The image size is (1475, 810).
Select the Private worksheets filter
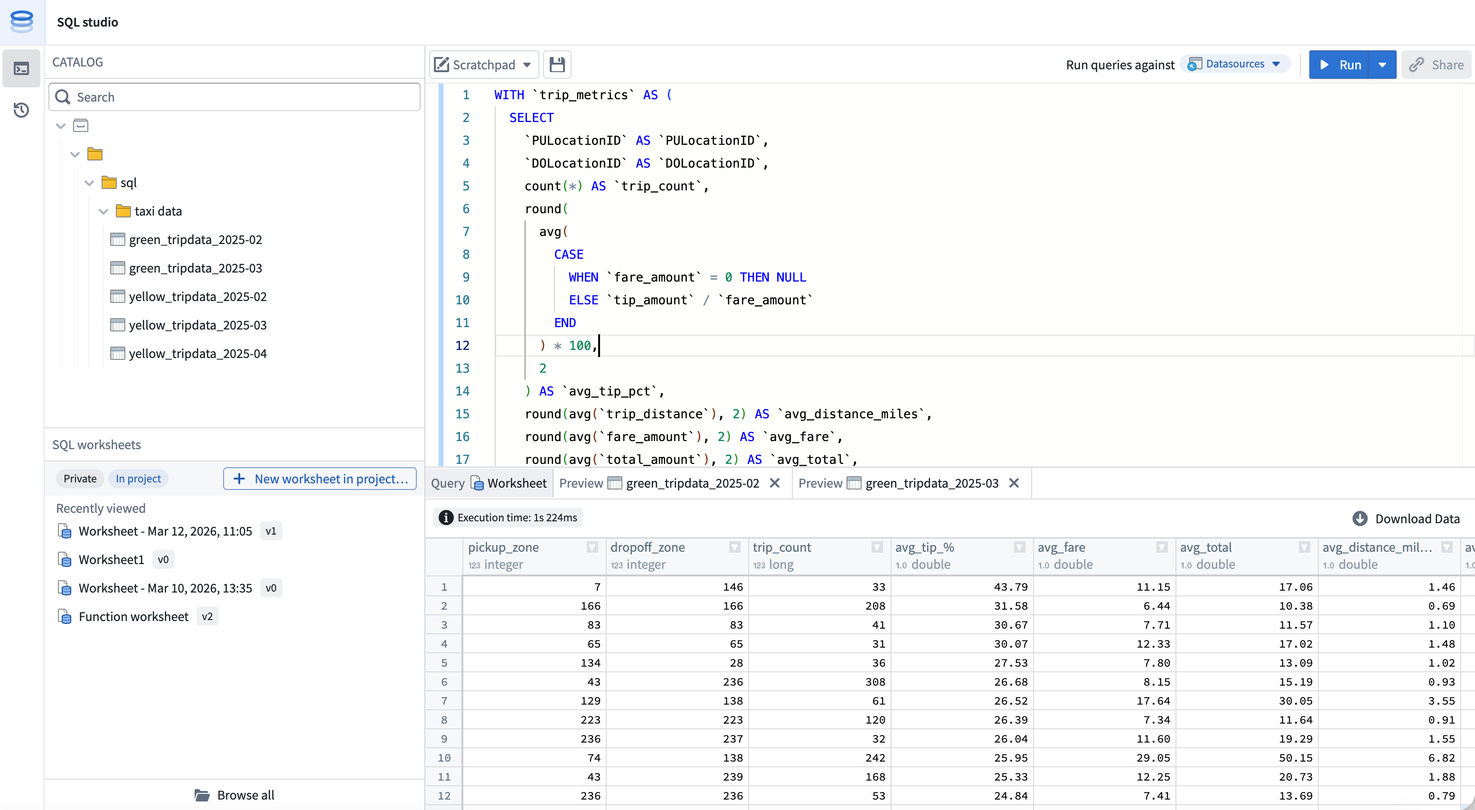pos(80,478)
